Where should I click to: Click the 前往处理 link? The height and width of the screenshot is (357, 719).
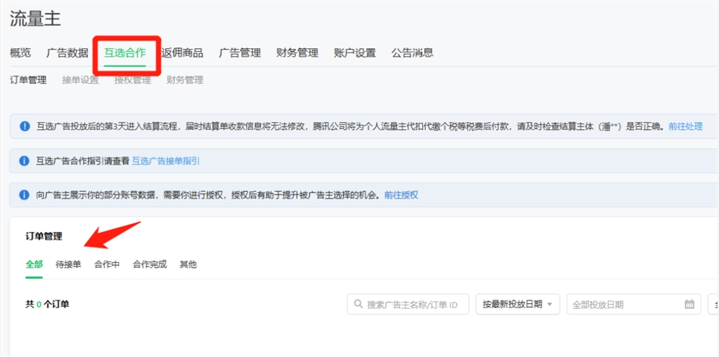coord(685,126)
